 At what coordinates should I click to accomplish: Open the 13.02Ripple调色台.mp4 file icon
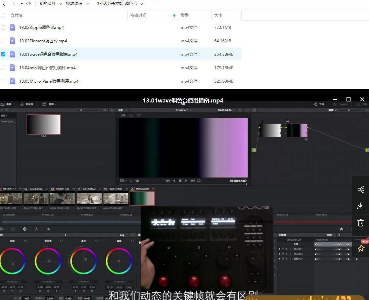point(12,28)
